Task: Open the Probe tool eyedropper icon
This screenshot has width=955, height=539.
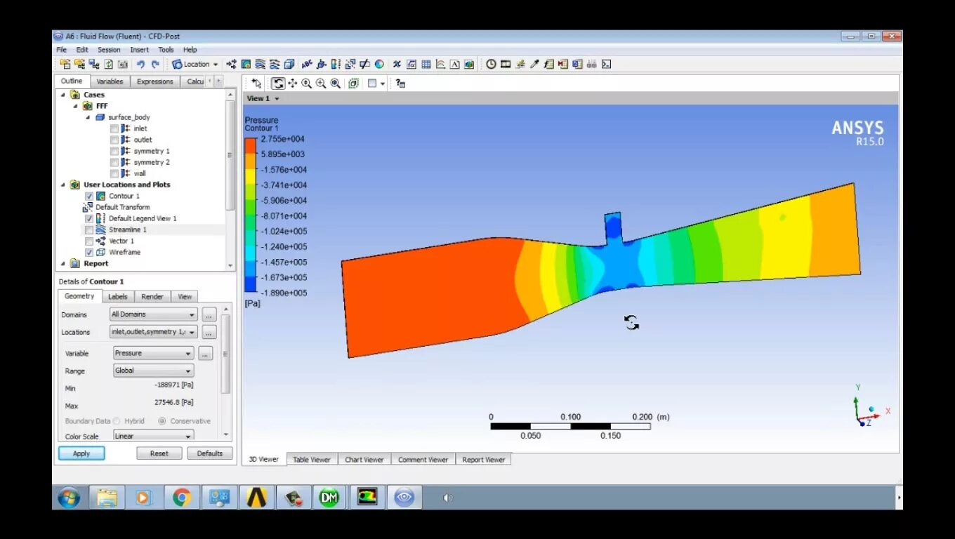Action: [534, 64]
